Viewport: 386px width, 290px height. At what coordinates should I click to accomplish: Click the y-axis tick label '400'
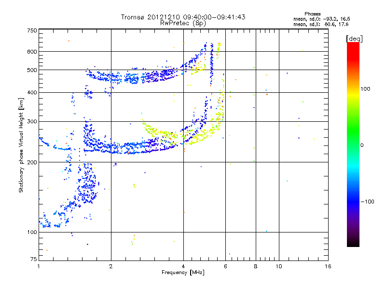(32, 92)
